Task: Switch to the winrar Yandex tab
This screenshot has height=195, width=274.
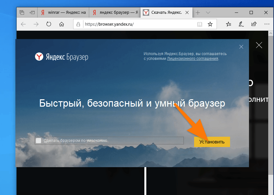Action: (x=63, y=12)
